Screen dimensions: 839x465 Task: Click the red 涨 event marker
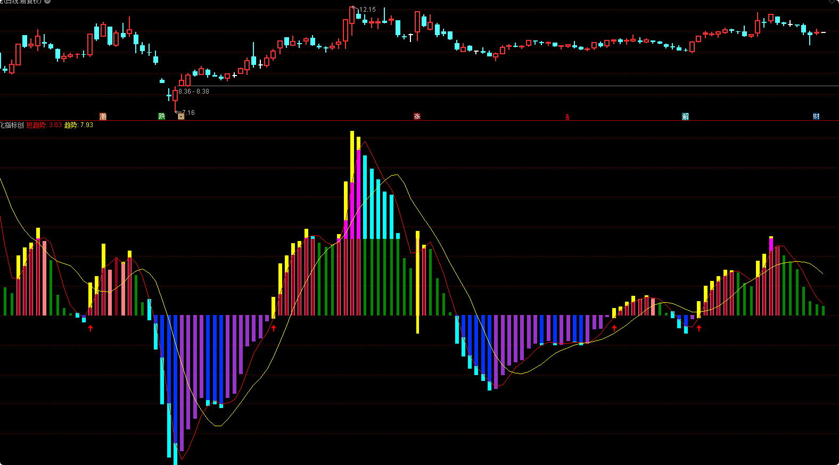point(417,116)
